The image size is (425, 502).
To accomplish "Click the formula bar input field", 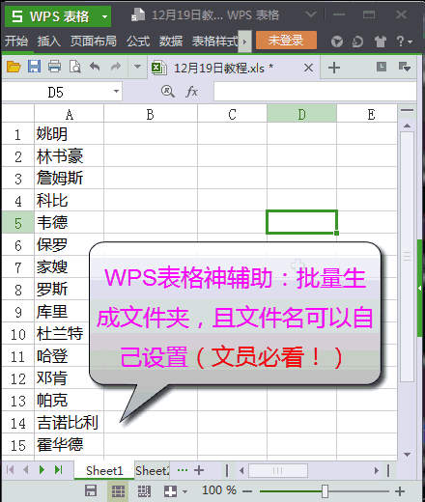I will (315, 92).
